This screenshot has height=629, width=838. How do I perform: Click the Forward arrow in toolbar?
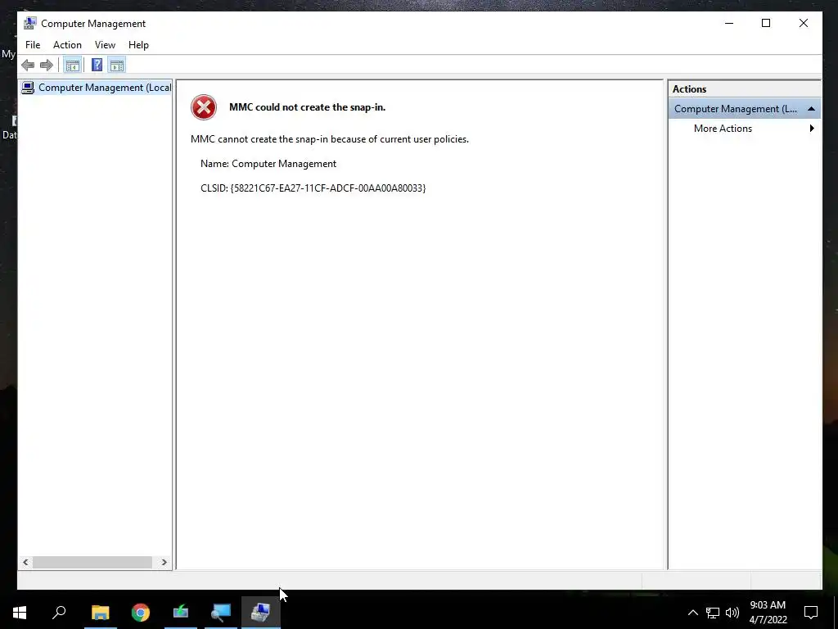[x=47, y=66]
